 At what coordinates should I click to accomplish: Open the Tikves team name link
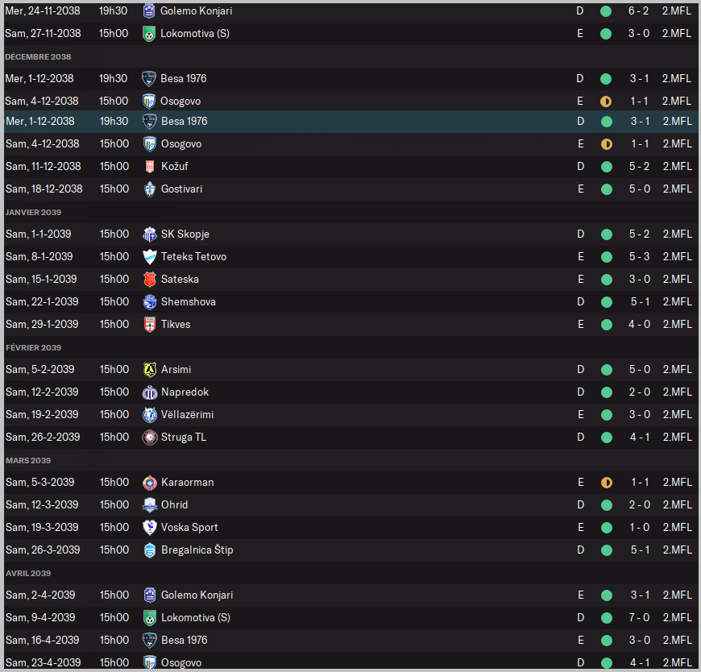(x=176, y=325)
